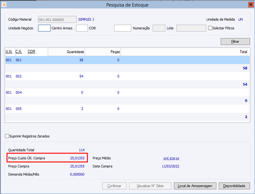Toggle Suprimir Registros Zerados checkbox
Screen dimensions: 255x194
coord(7,136)
